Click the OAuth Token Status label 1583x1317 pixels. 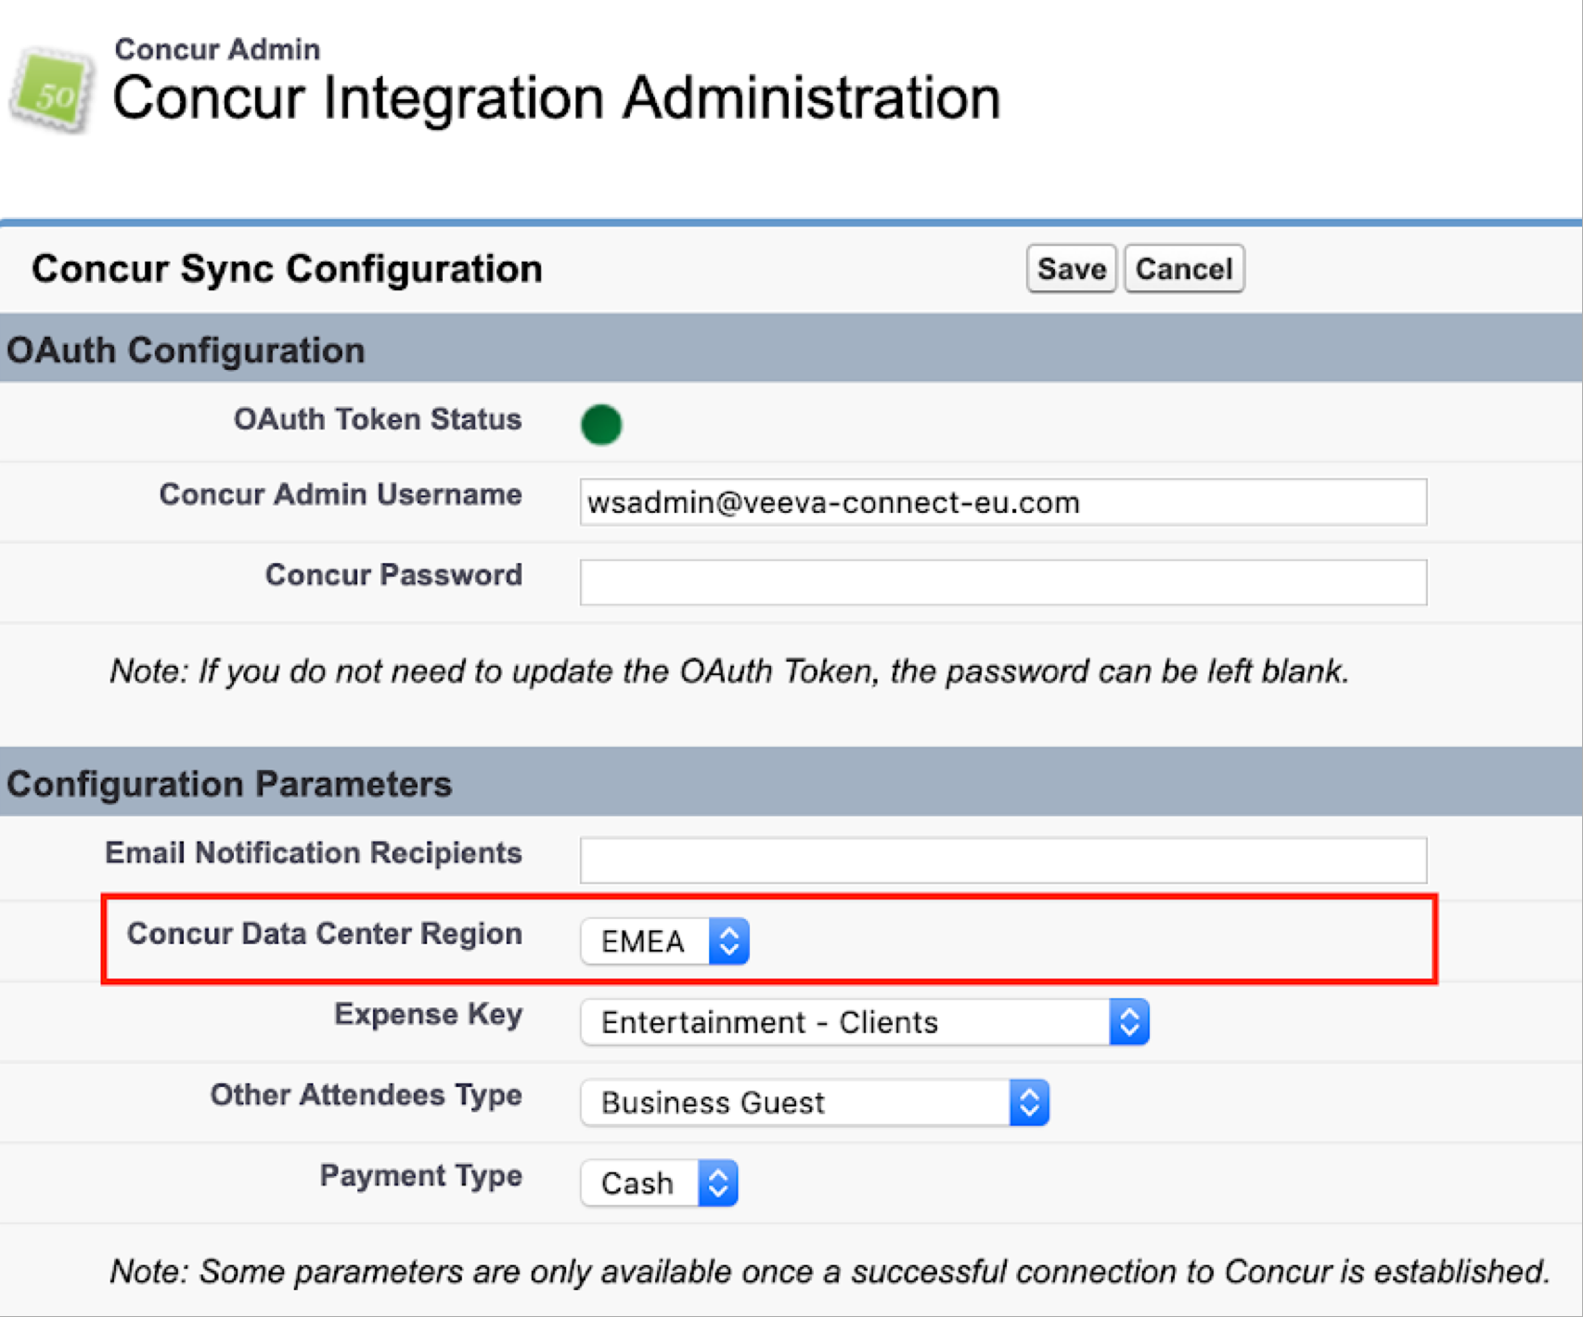pos(377,419)
